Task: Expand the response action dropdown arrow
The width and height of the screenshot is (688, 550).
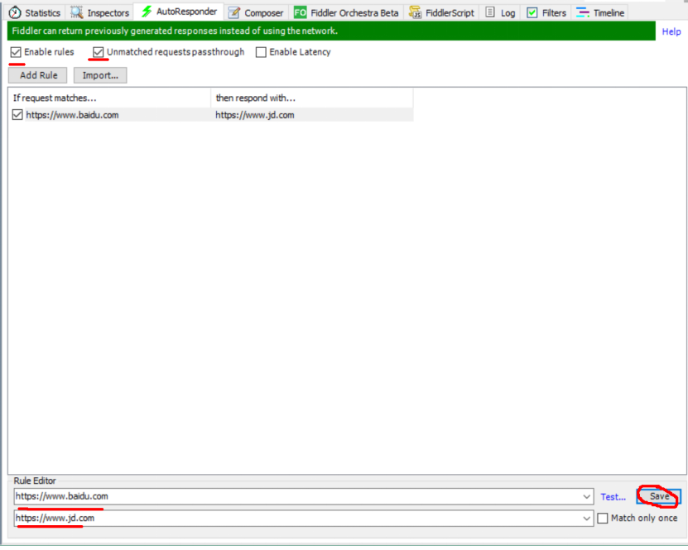Action: tap(587, 519)
